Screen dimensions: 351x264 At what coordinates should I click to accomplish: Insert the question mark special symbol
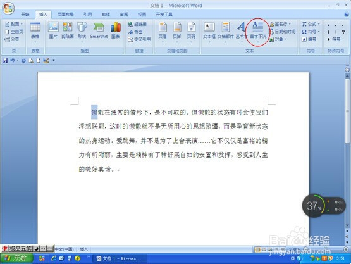coord(343,32)
